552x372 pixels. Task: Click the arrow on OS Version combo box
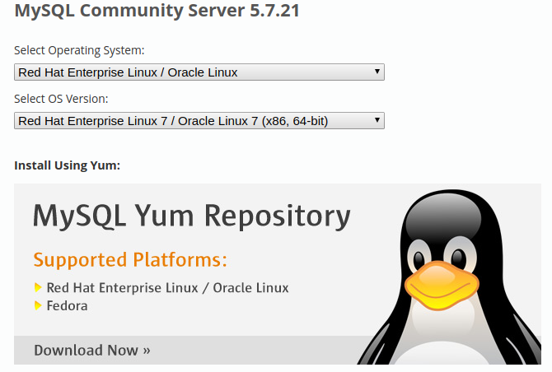[x=377, y=120]
